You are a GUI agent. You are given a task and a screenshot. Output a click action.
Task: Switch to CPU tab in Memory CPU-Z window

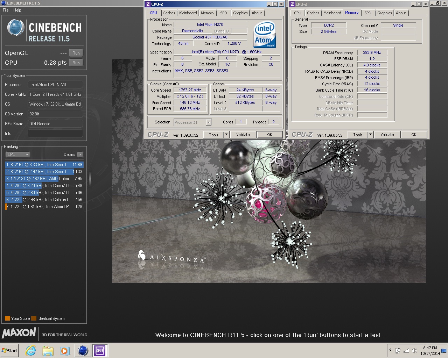[298, 13]
